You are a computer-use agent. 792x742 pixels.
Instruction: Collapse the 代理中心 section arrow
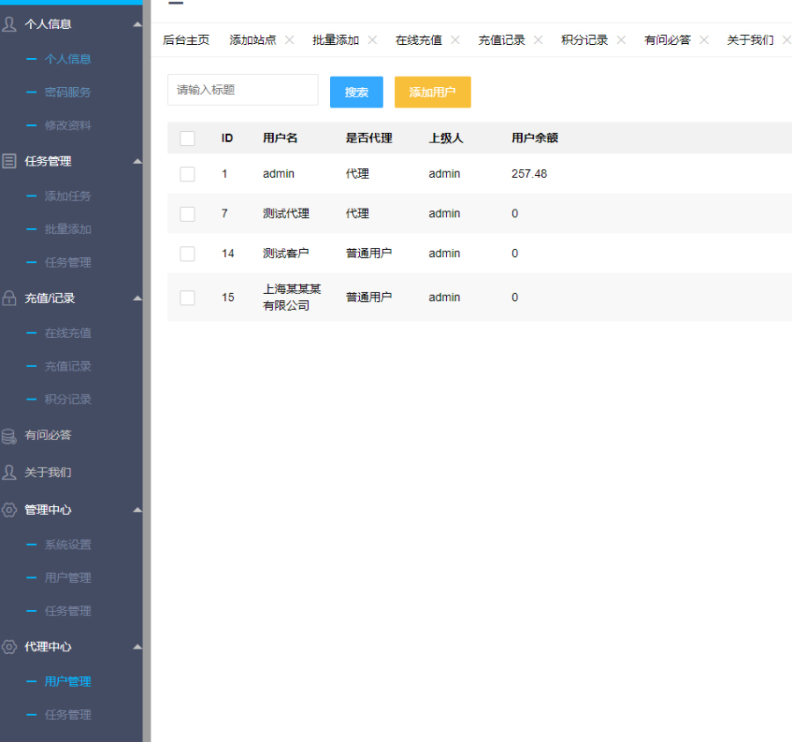[x=137, y=647]
